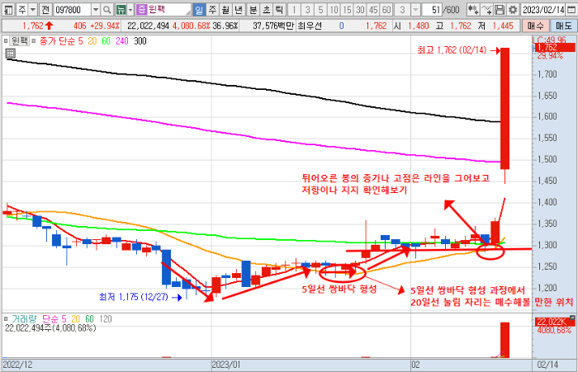Image resolution: width=578 pixels, height=372 pixels.
Task: Select the 240-day moving average legend
Action: click(122, 41)
